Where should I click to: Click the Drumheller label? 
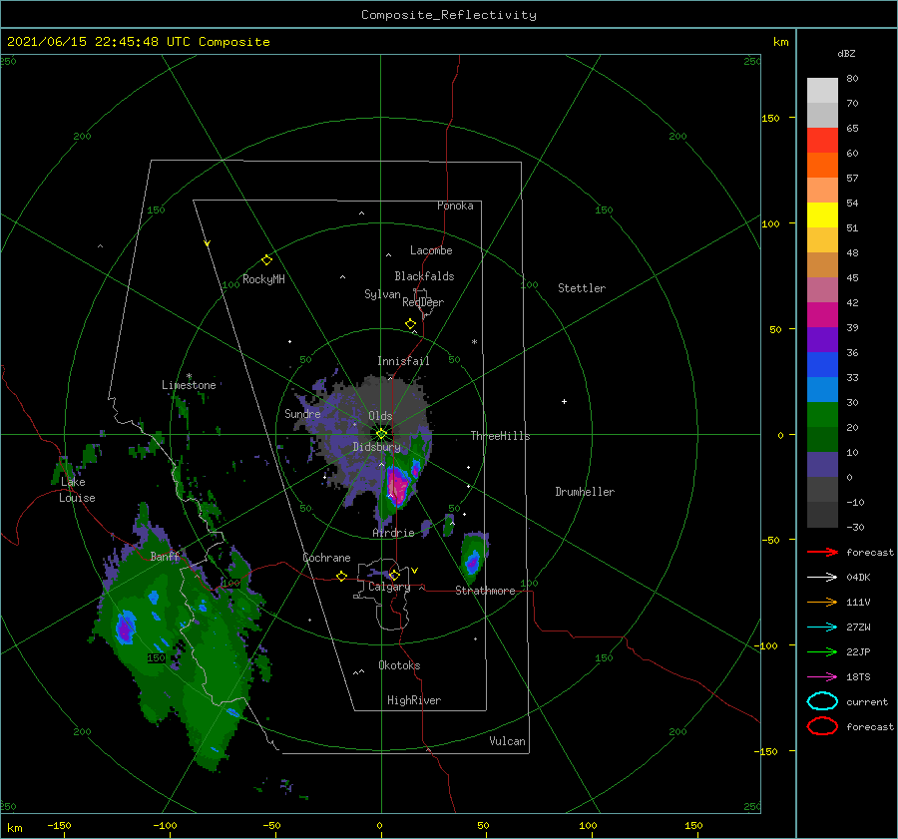pyautogui.click(x=585, y=492)
